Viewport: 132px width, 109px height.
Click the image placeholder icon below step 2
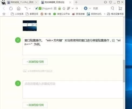(x=25, y=71)
